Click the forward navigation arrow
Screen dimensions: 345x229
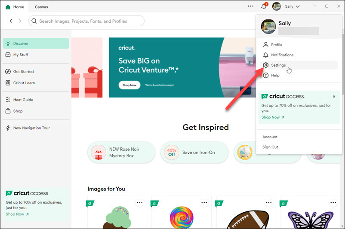pyautogui.click(x=20, y=21)
